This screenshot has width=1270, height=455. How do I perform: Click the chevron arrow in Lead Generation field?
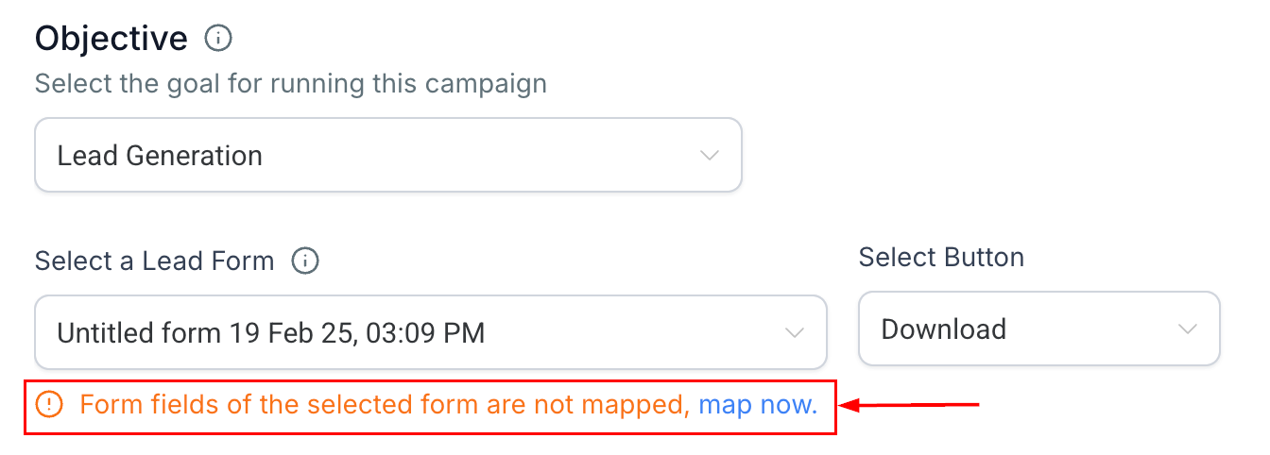point(710,156)
